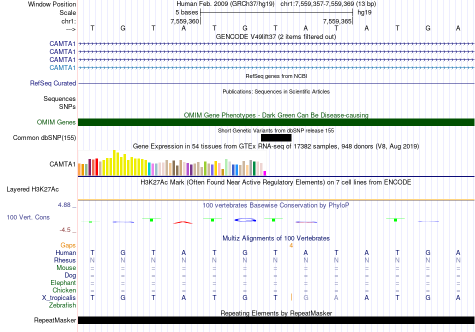Select the Mouse species label
Viewport: 475px width, 332px height.
click(66, 268)
